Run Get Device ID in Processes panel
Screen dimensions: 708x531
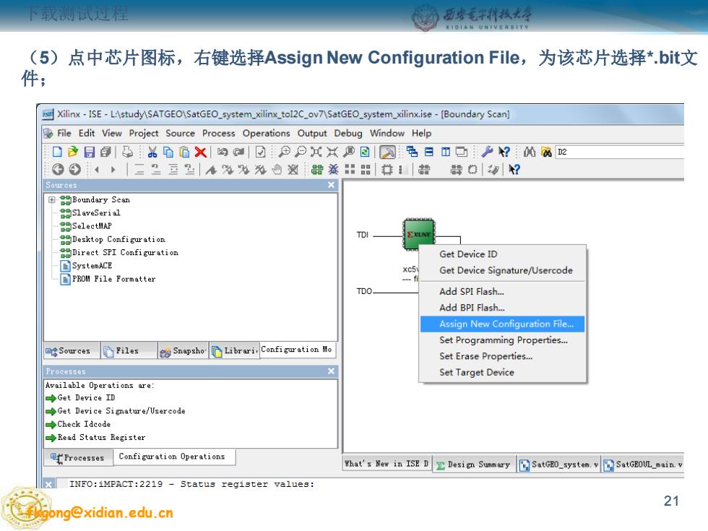pos(80,398)
